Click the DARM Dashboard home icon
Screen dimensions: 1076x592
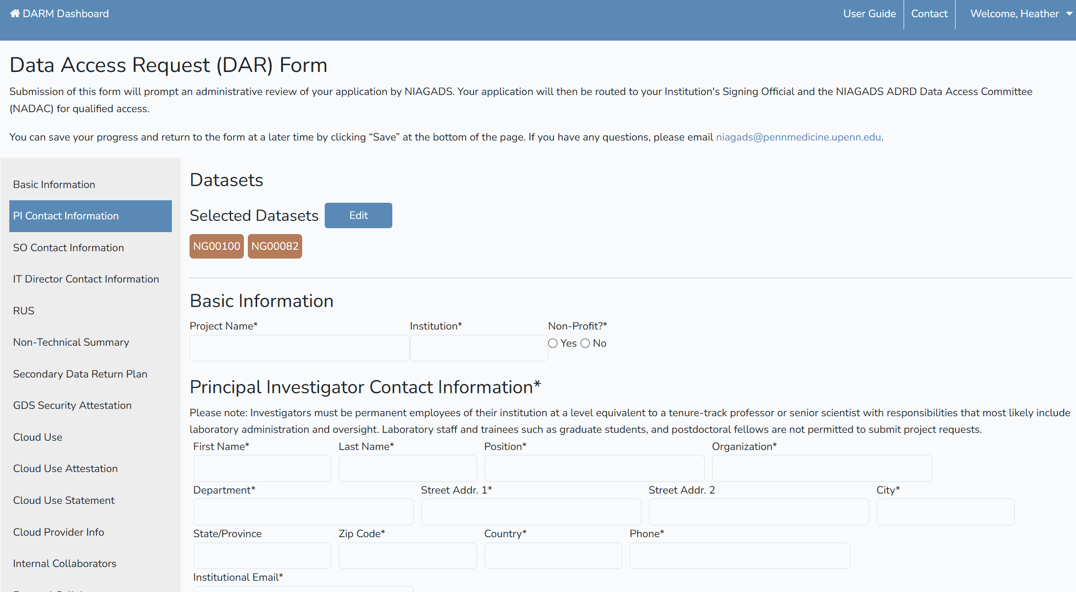pyautogui.click(x=15, y=14)
